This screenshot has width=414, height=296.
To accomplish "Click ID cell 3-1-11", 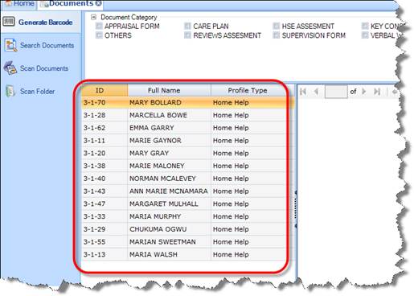I will tap(105, 140).
